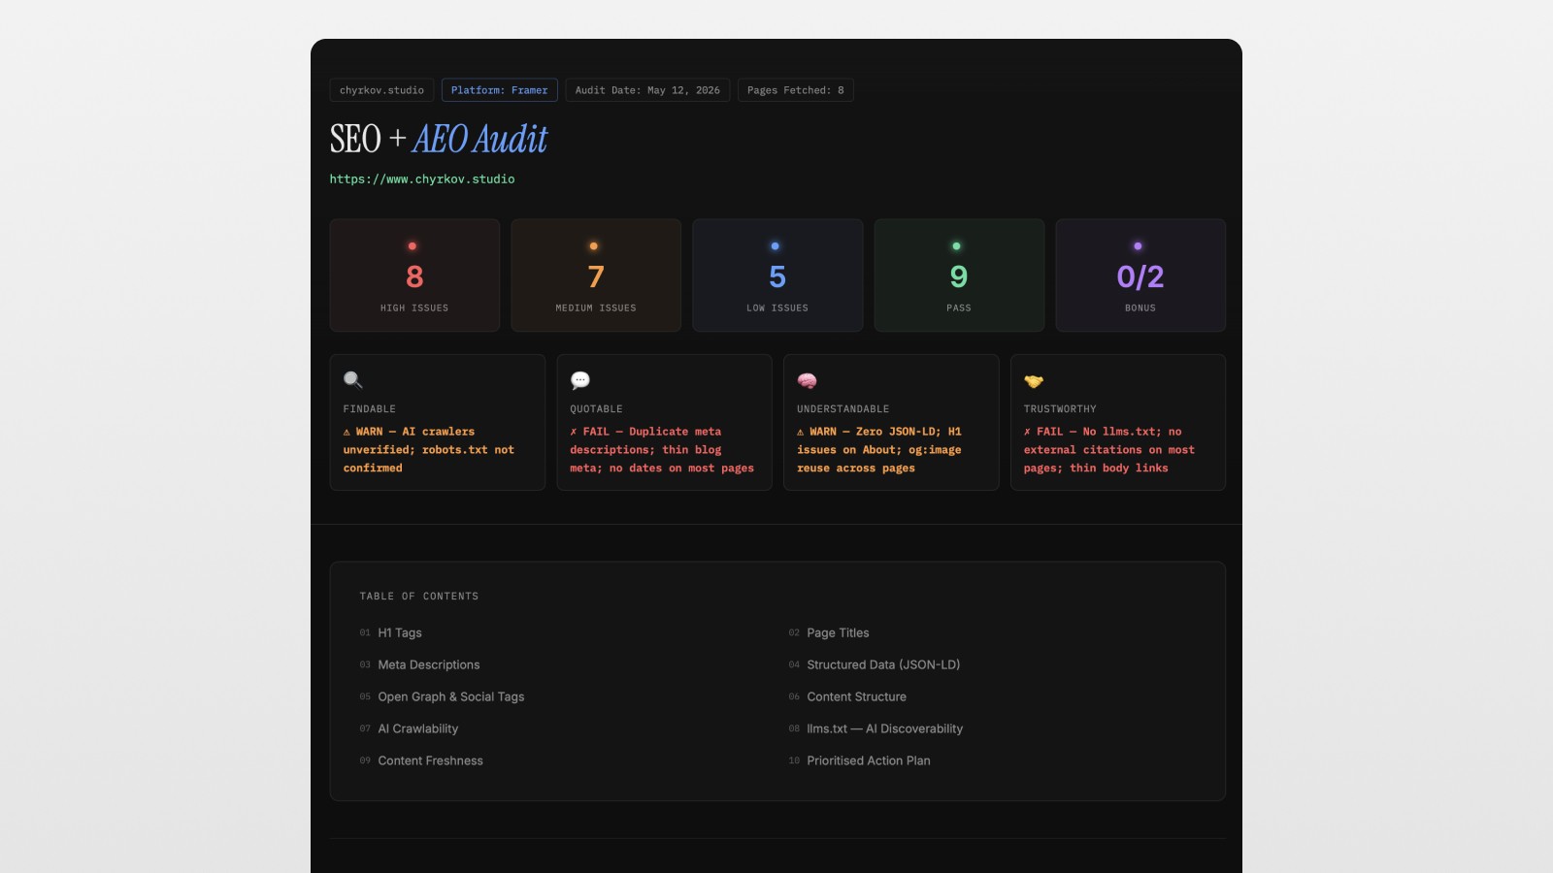Click the Findable WARN AI crawlers message
This screenshot has height=873, width=1553.
click(x=428, y=450)
